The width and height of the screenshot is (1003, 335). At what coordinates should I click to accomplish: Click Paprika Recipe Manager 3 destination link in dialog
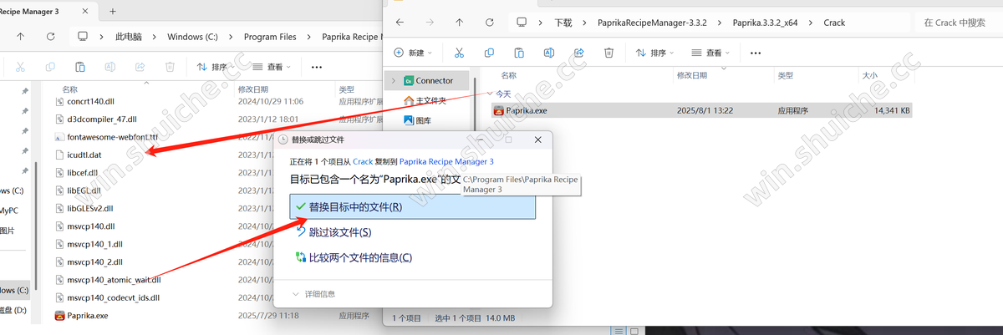446,161
